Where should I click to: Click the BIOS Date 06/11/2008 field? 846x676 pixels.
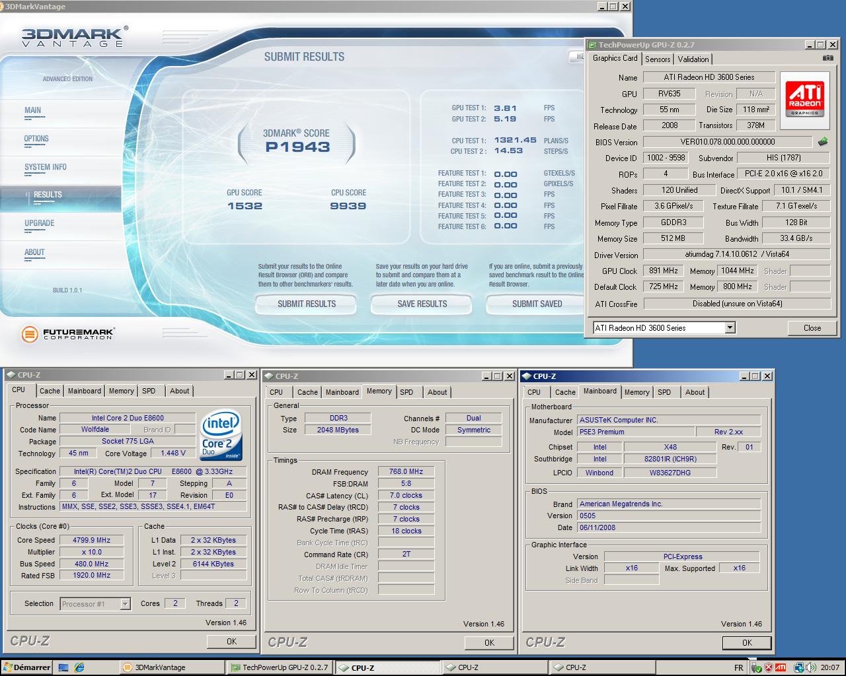tap(669, 528)
